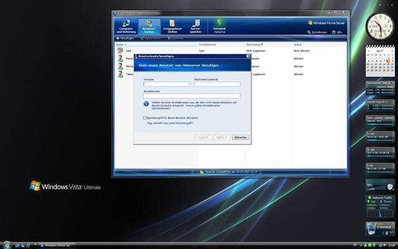Click the D: drive usage gadget
Screen dimensions: 398x249
[x=380, y=153]
